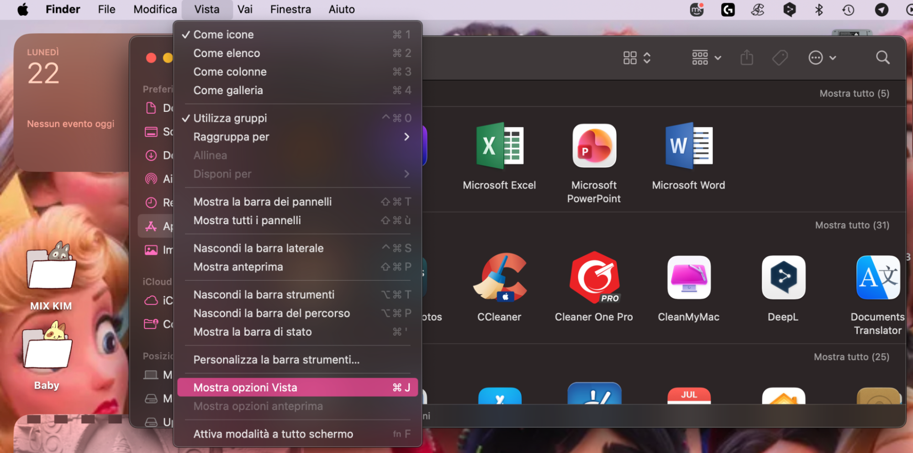Click the hexagon app menu bar icon

tap(789, 10)
